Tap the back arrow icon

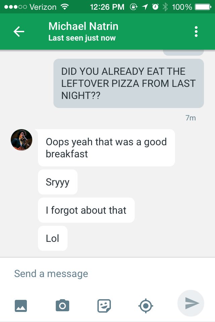tap(19, 32)
